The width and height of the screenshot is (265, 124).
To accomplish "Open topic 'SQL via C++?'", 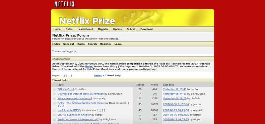I will click(66, 89).
